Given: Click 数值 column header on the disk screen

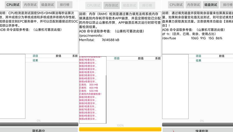Looking at the screenshot, I should point(222,56).
